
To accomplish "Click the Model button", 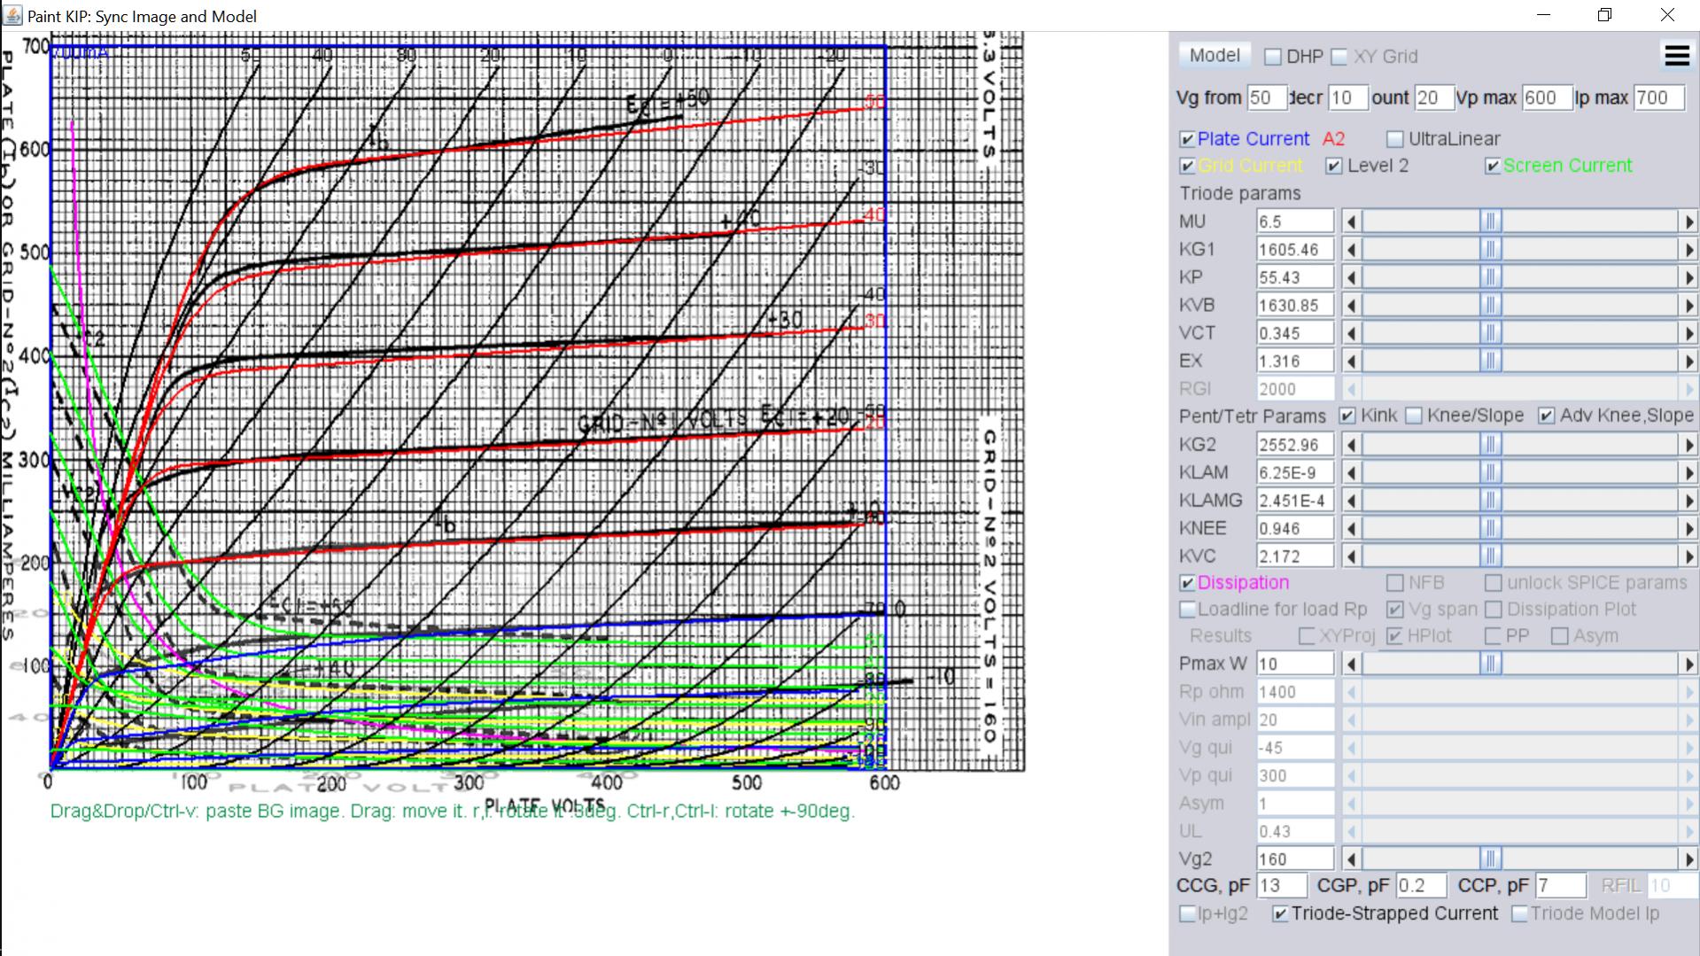I will (1215, 55).
